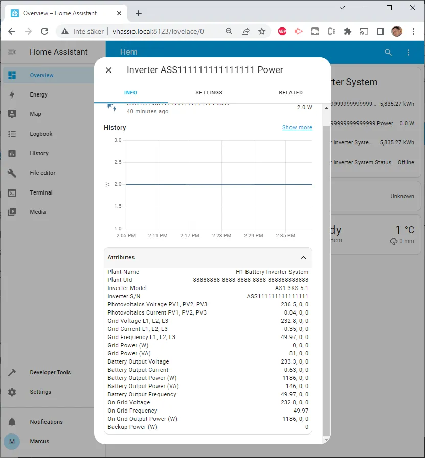This screenshot has width=425, height=458.
Task: Open the Chrome side panel icon
Action: 380,31
